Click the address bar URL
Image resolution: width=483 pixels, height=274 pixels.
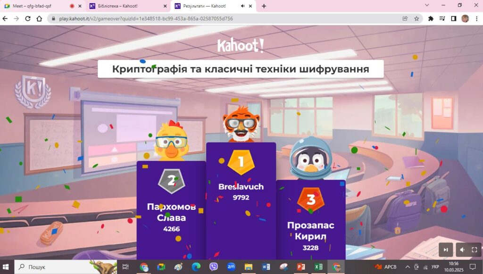146,18
